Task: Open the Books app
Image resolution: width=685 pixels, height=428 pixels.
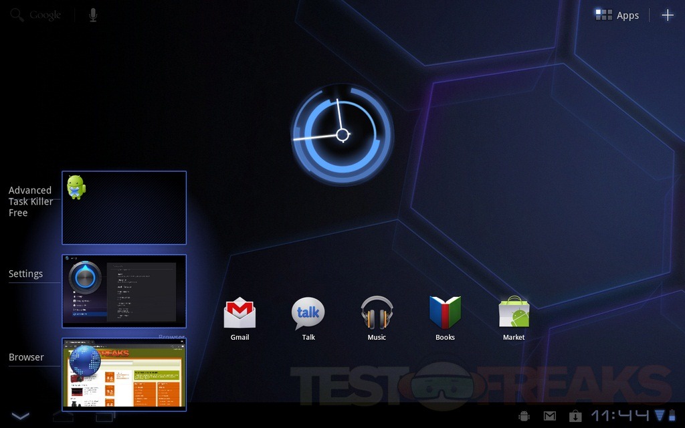Action: pos(445,313)
